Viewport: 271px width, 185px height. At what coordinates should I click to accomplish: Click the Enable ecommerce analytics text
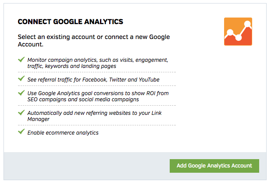pos(63,132)
